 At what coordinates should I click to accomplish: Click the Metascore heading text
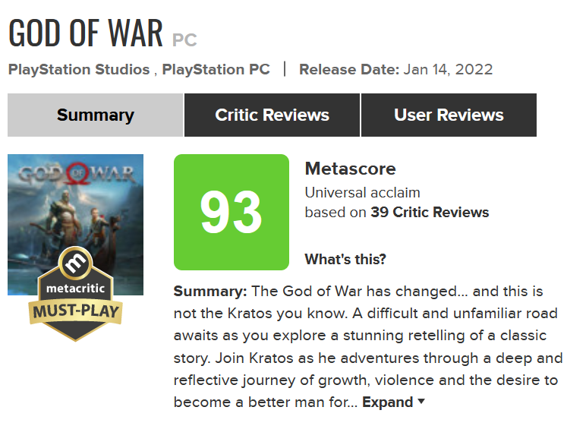351,169
